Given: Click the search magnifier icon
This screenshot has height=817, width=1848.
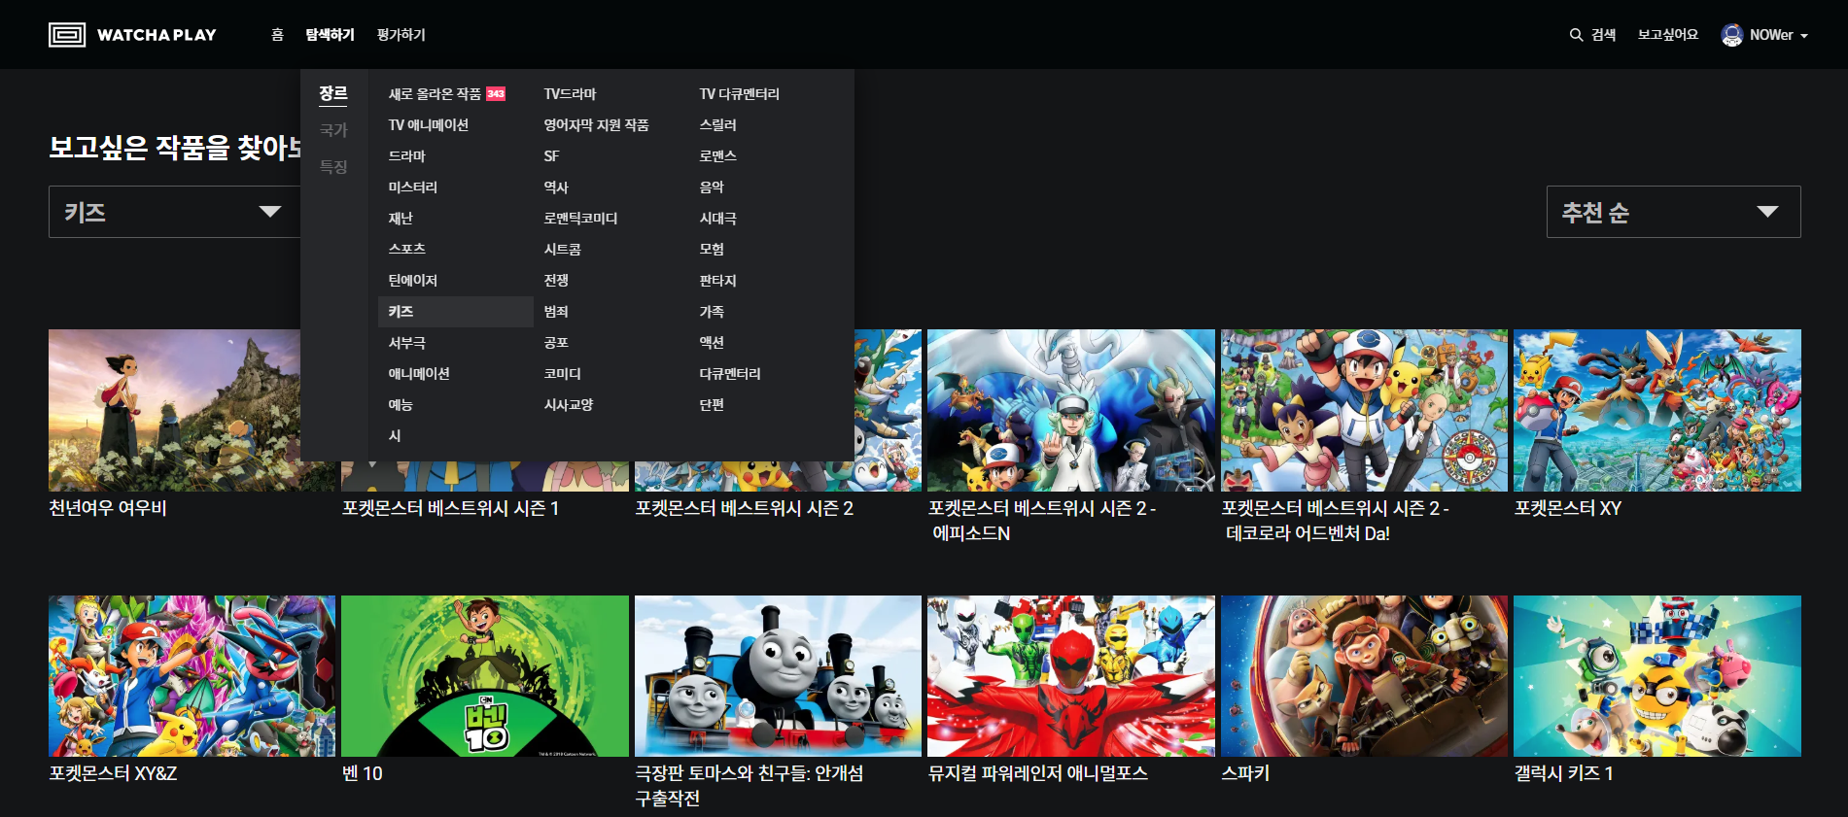Looking at the screenshot, I should click(x=1576, y=35).
